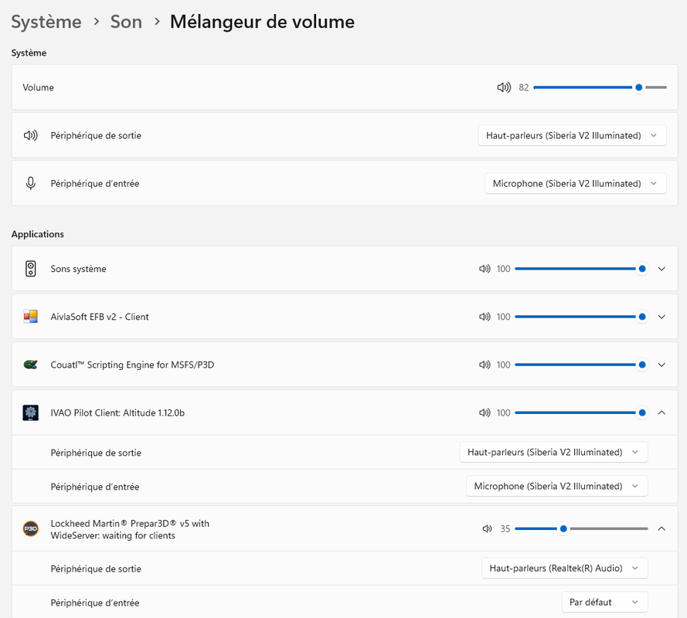The height and width of the screenshot is (618, 687).
Task: Click the Sons système app icon
Action: [31, 269]
